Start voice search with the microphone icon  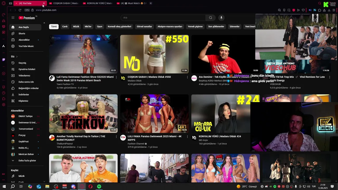(x=221, y=18)
